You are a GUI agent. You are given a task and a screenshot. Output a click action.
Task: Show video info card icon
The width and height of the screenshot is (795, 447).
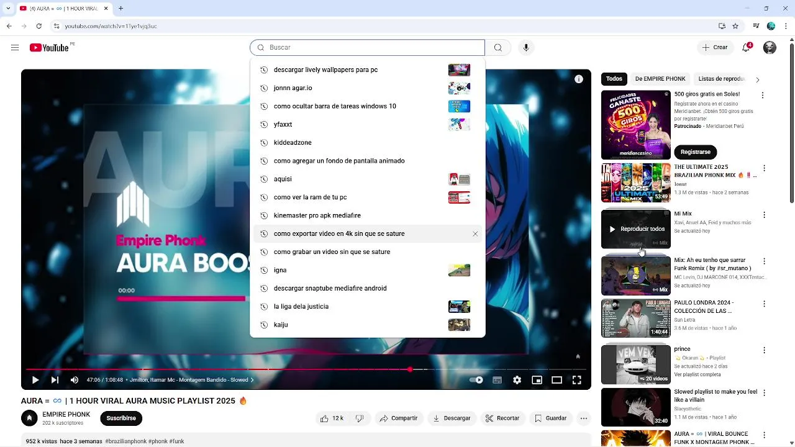pyautogui.click(x=578, y=79)
